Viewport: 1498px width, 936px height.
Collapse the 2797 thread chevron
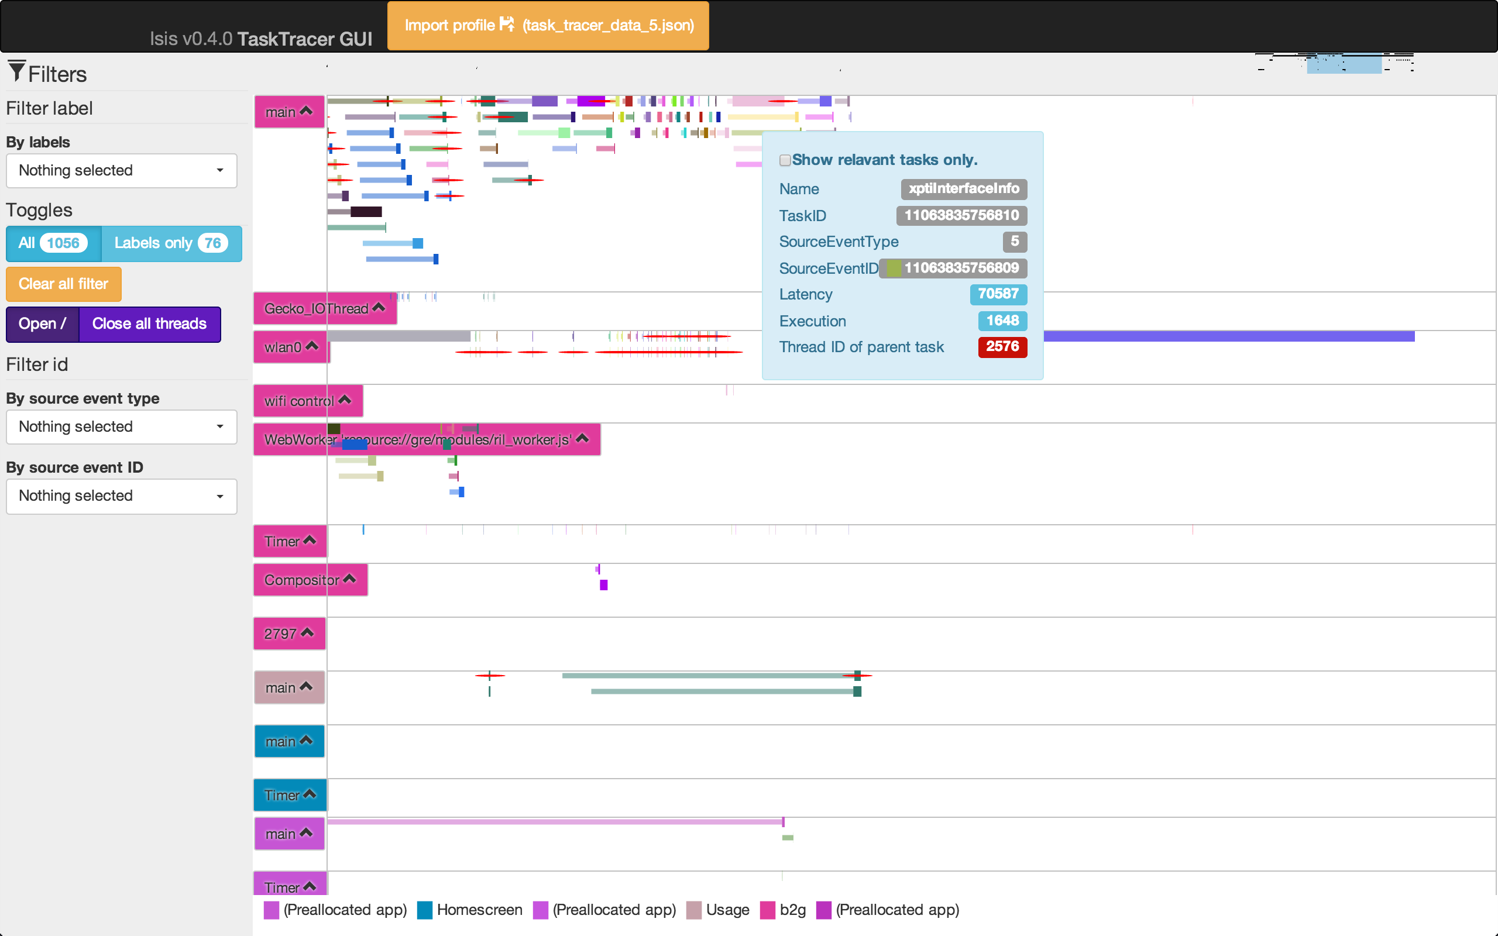tap(307, 632)
